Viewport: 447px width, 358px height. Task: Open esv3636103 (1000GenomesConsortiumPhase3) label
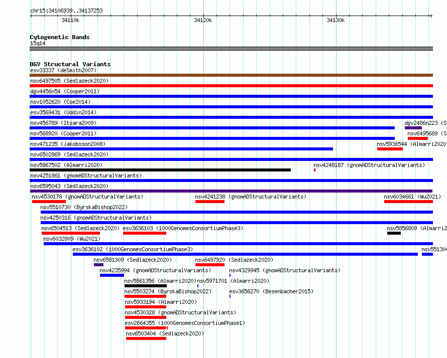[x=183, y=228]
